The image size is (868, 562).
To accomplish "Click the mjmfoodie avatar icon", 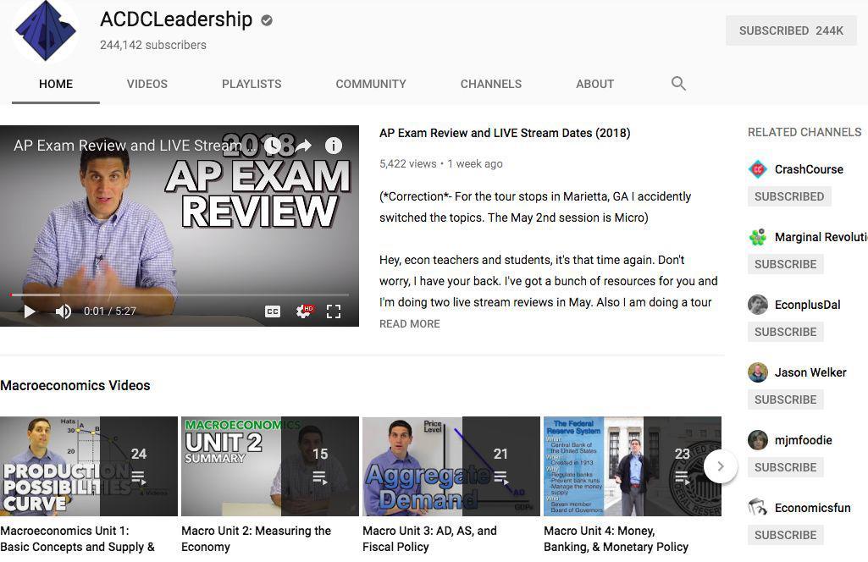I will (758, 440).
